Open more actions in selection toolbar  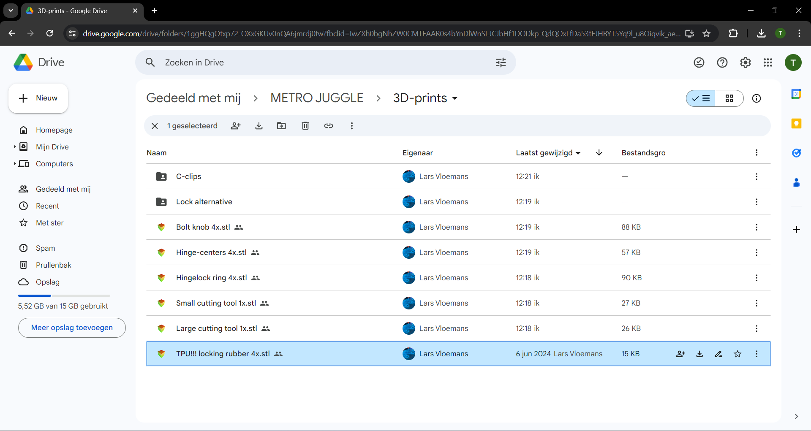pyautogui.click(x=352, y=126)
